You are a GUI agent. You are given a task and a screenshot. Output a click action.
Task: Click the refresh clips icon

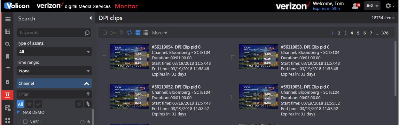(129, 33)
